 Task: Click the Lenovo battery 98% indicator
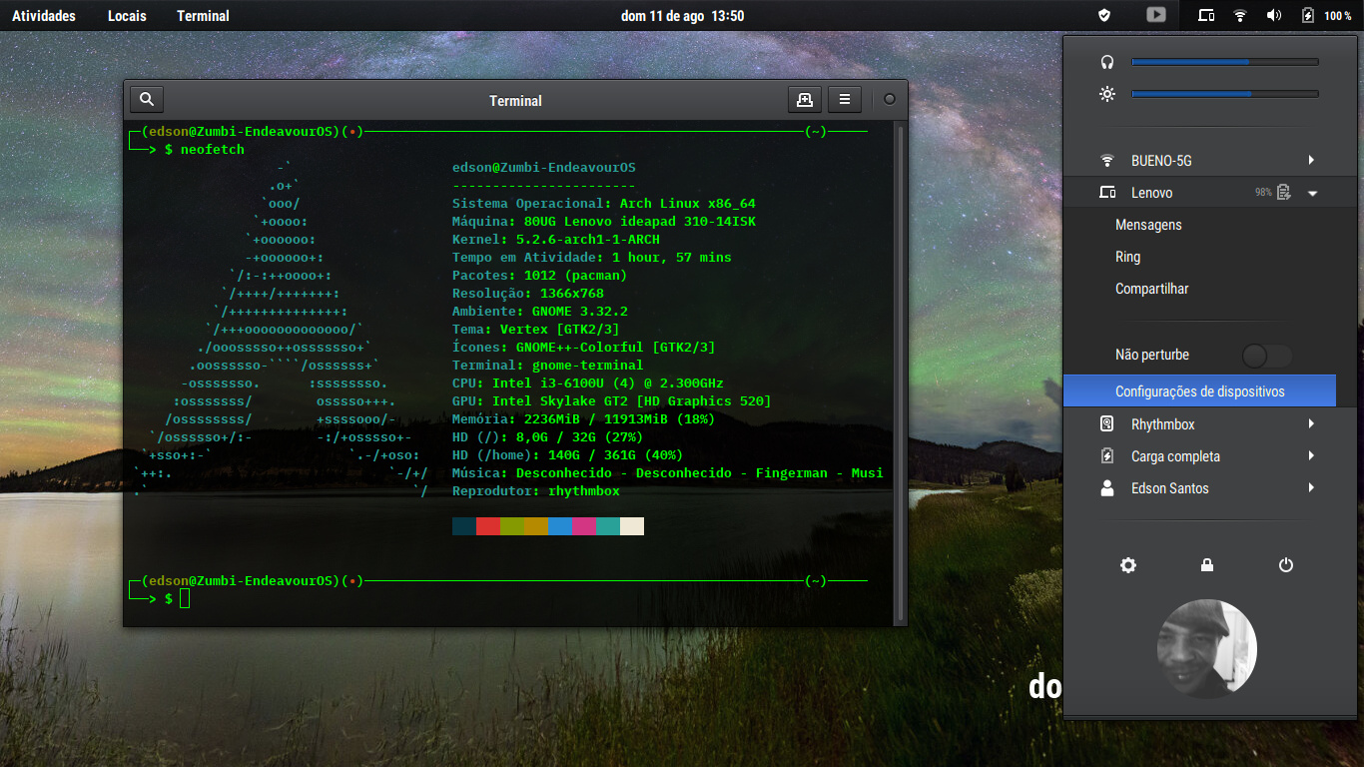1273,193
